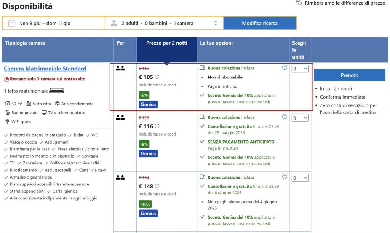Viewport: 390px width, 233px height.
Task: Click the info icon next to € 105
Action: pos(157,77)
